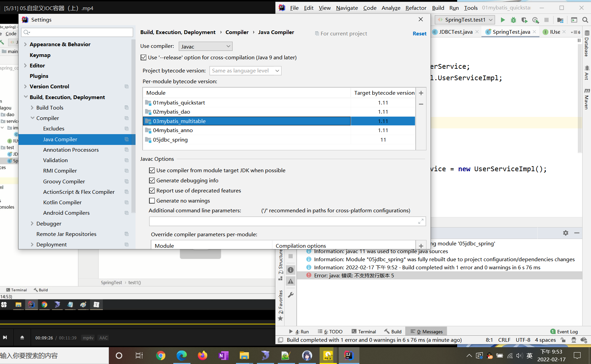Open Microsoft Edge from taskbar
The height and width of the screenshot is (364, 591).
click(182, 356)
